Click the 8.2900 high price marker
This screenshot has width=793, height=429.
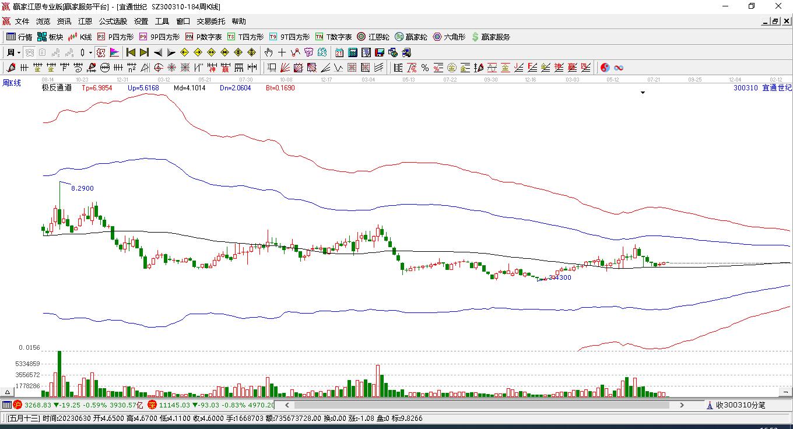(82, 188)
